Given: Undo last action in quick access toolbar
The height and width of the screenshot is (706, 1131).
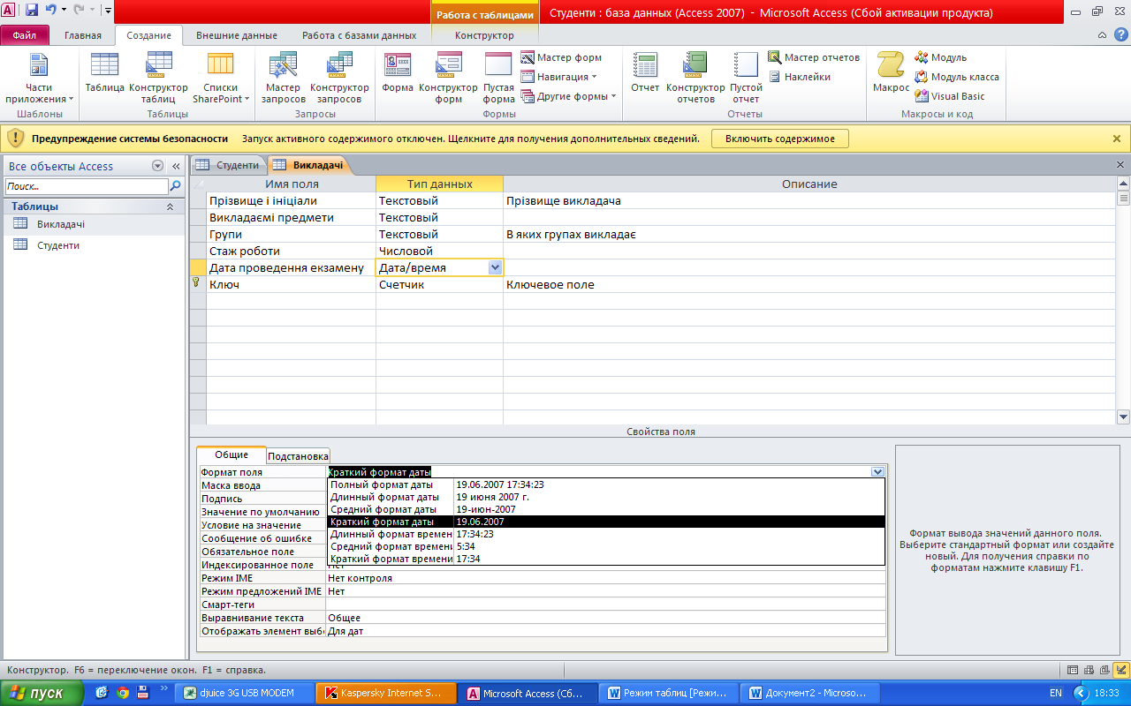Looking at the screenshot, I should (51, 11).
